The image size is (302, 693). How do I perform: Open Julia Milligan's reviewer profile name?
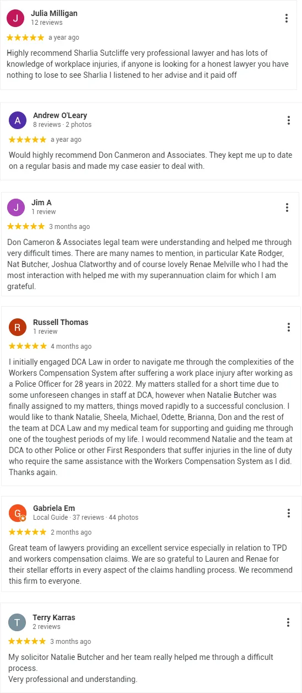[54, 13]
